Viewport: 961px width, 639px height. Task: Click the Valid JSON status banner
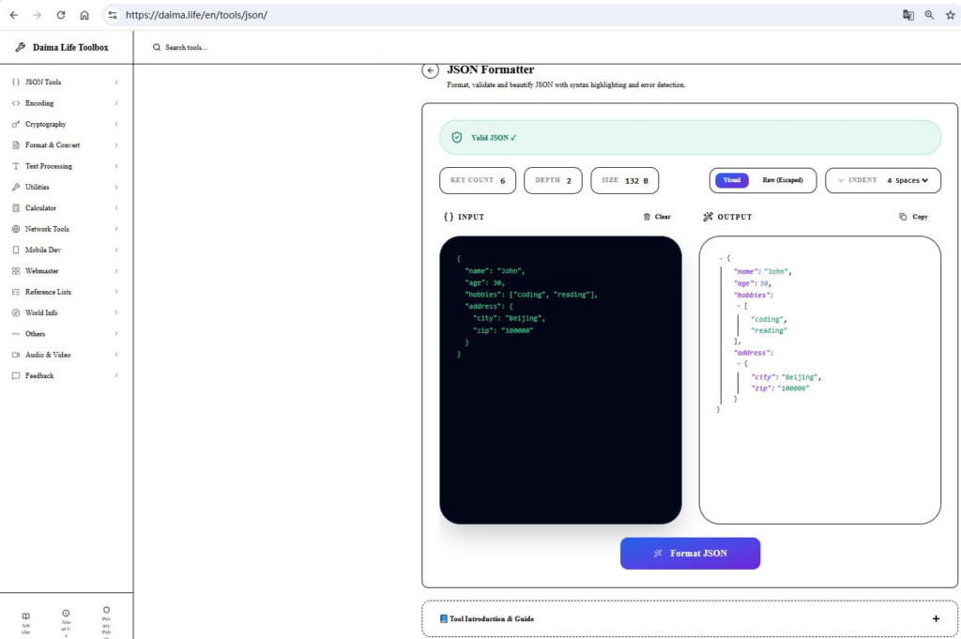pyautogui.click(x=690, y=137)
